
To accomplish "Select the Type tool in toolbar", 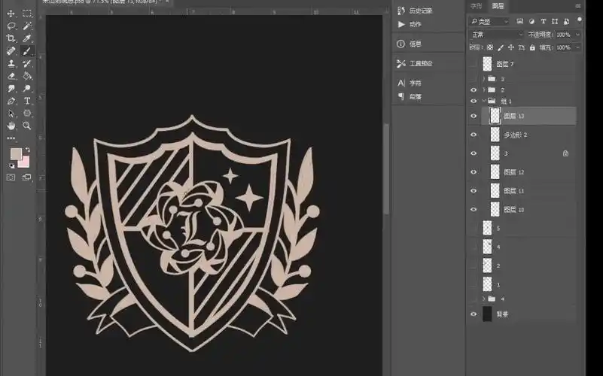I will tap(27, 101).
